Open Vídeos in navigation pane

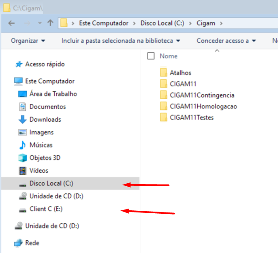point(39,171)
